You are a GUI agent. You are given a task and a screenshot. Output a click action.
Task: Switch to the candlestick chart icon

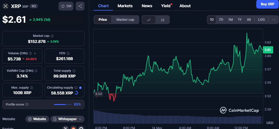162,20
